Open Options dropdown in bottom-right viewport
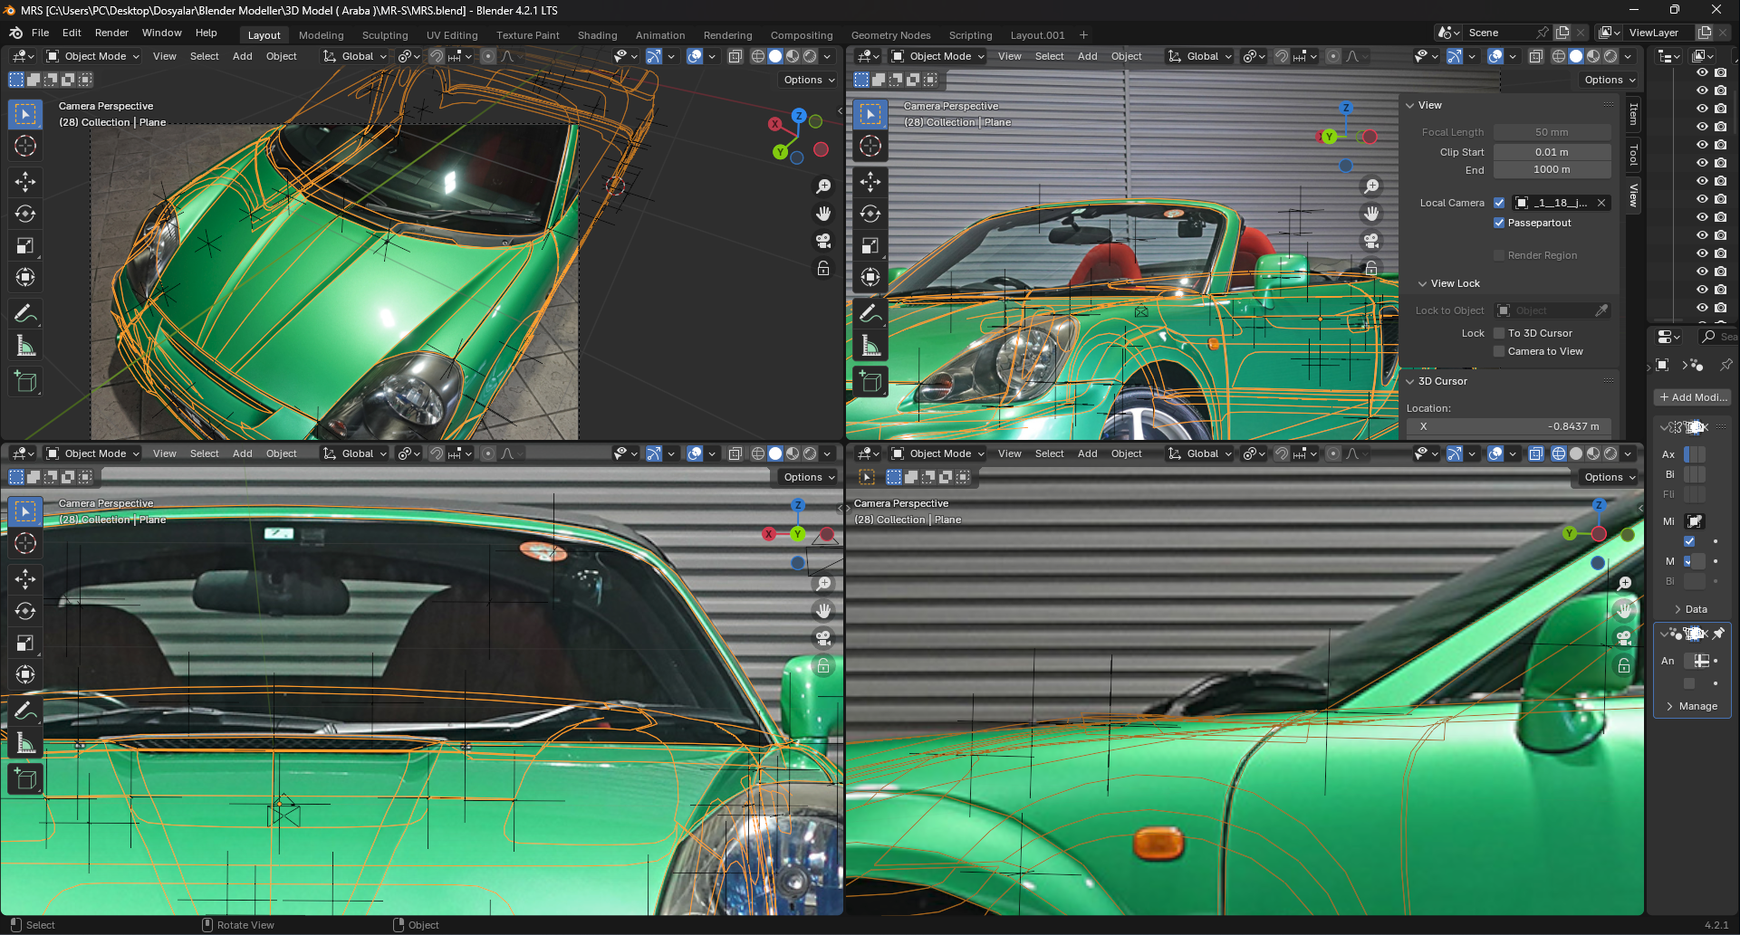 click(x=1610, y=477)
